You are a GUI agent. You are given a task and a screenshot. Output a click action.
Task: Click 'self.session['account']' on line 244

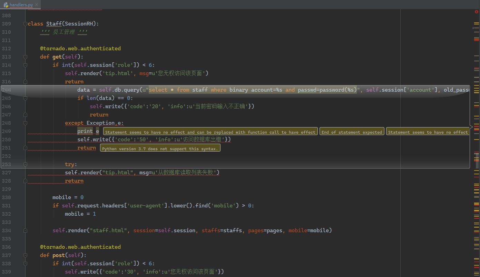[x=402, y=90]
